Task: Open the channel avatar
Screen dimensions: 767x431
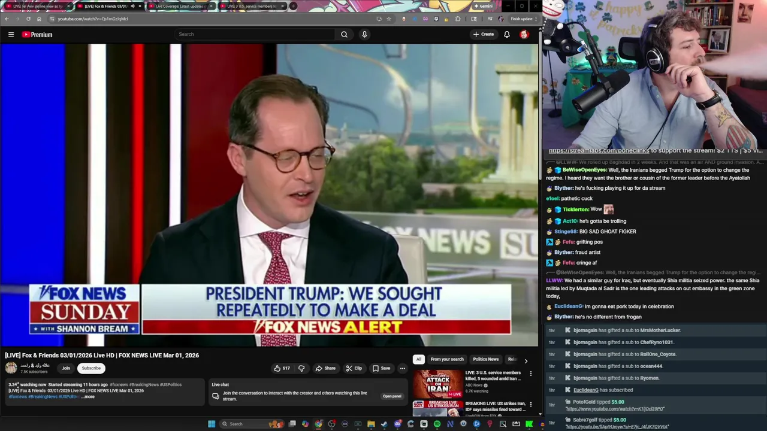Action: point(11,368)
